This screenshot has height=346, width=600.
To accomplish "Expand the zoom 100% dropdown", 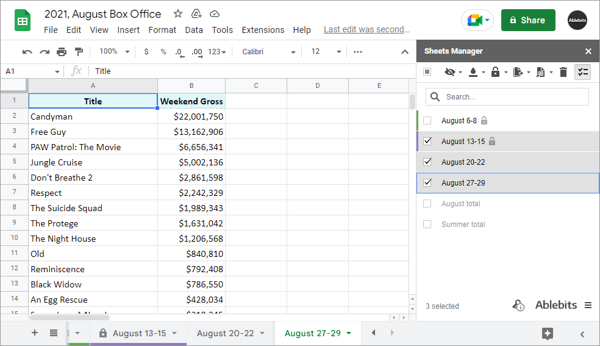I will [115, 52].
